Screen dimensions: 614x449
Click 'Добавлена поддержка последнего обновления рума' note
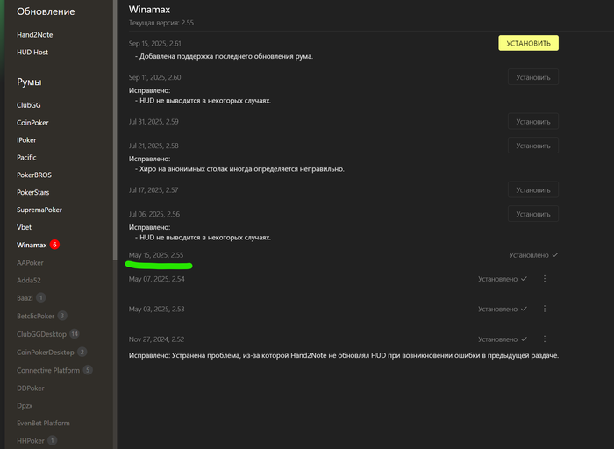[224, 56]
